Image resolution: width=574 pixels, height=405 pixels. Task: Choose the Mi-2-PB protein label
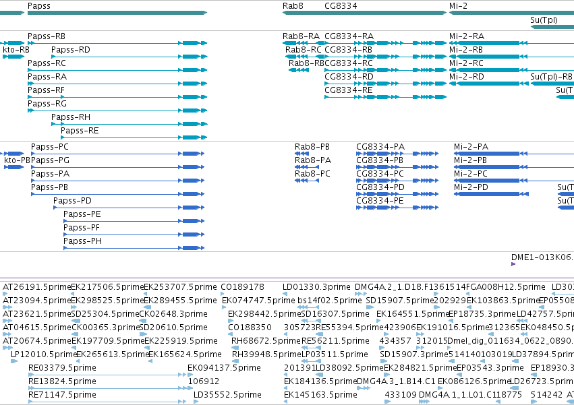pyautogui.click(x=470, y=160)
